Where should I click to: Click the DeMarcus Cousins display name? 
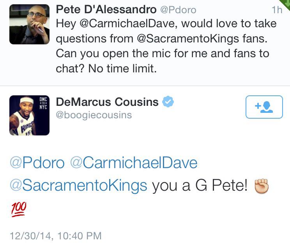point(107,102)
